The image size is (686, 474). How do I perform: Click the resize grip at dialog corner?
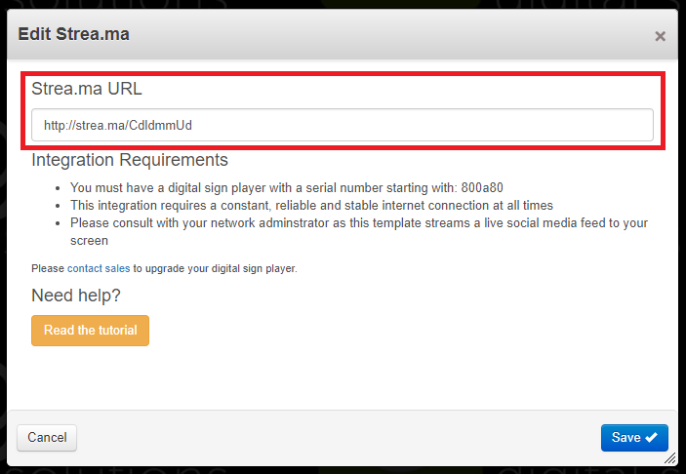(669, 458)
